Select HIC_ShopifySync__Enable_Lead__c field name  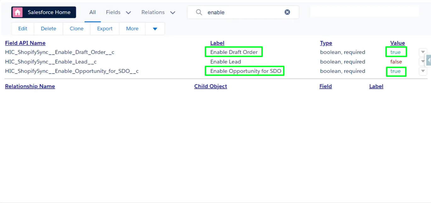click(51, 62)
